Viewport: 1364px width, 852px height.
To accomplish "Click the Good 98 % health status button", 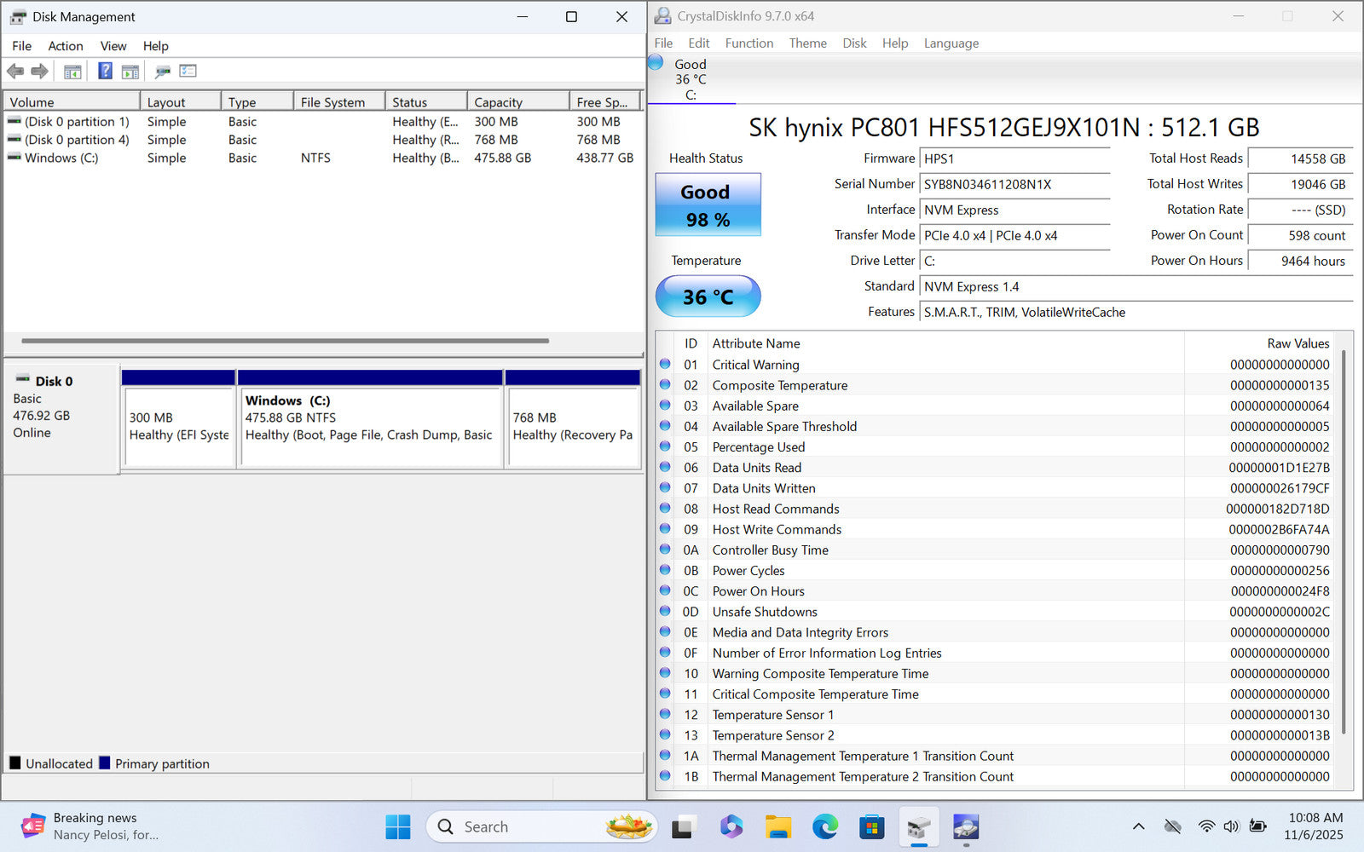I will click(x=708, y=205).
